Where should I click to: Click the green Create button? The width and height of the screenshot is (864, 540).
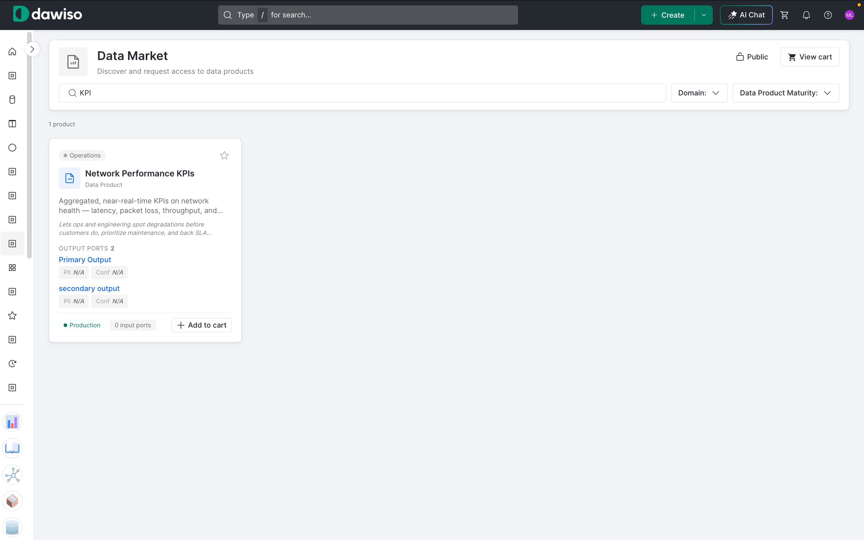[667, 15]
